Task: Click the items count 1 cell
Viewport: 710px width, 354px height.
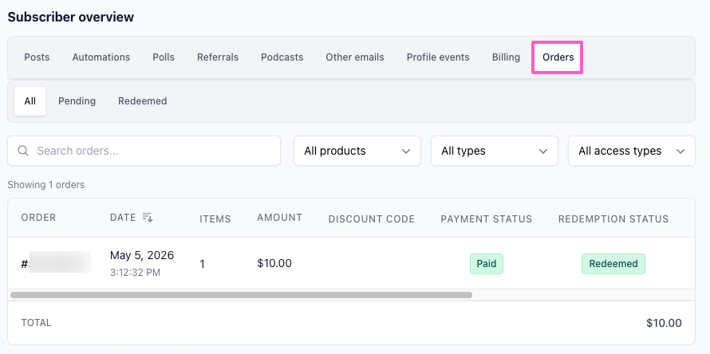Action: tap(202, 264)
